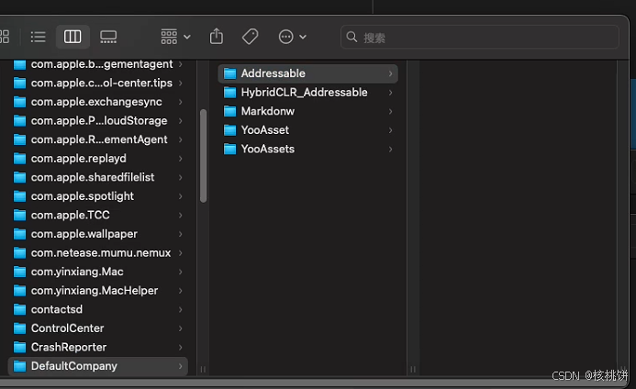Click the com.yinxiang.Mac folder icon
Image resolution: width=636 pixels, height=389 pixels.
[20, 272]
